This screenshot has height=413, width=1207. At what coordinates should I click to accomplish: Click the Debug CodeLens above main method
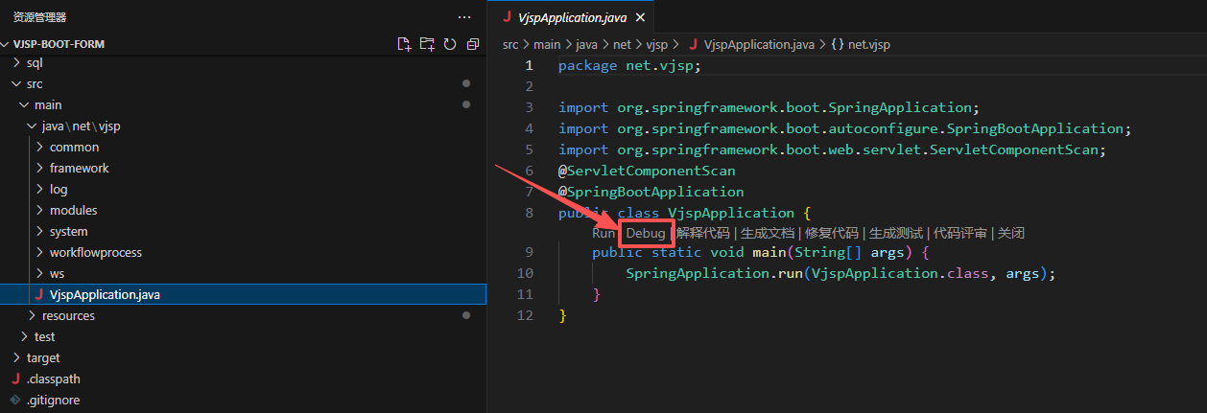click(x=646, y=233)
